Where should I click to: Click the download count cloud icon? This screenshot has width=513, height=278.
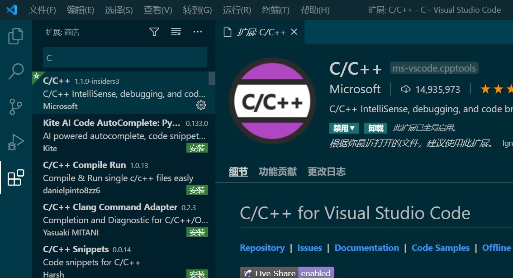[x=405, y=89]
